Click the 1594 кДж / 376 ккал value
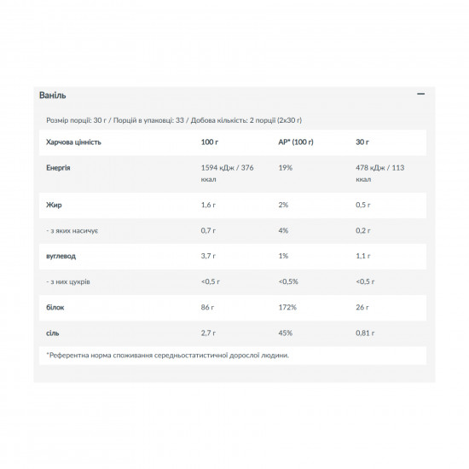 coord(228,173)
